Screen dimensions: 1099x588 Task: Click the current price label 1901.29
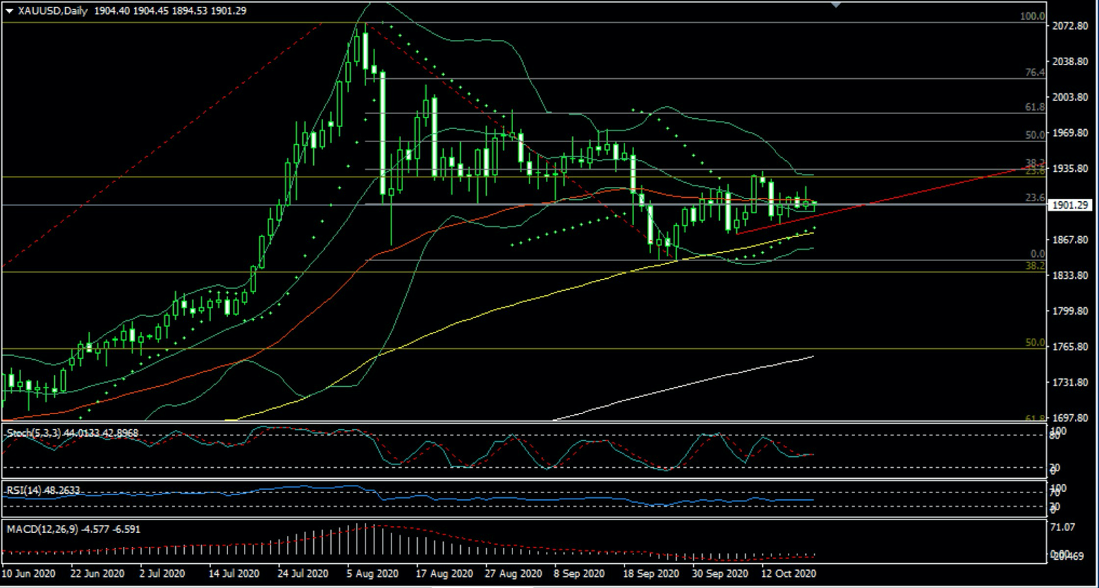1070,205
